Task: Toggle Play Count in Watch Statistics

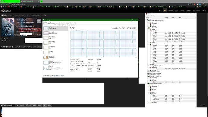Action: (x=19, y=47)
